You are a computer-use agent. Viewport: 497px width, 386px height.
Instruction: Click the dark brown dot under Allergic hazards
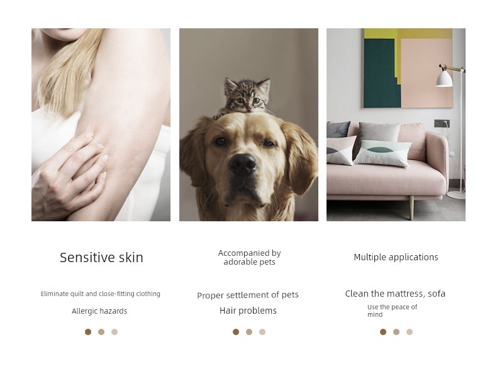pyautogui.click(x=88, y=332)
